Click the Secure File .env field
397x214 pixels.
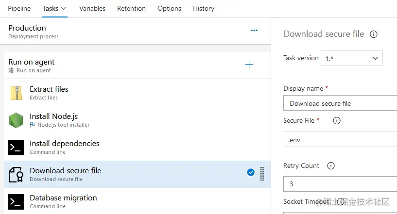click(340, 139)
